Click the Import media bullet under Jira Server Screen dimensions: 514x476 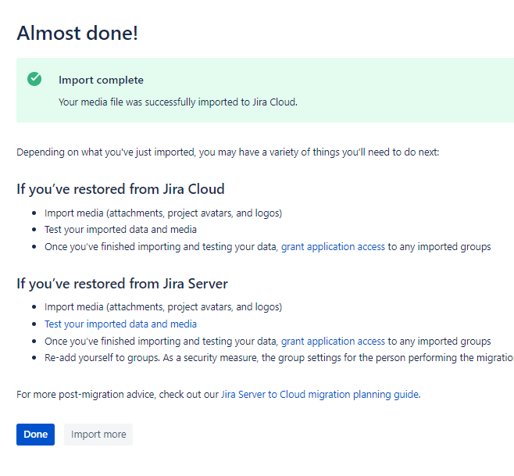(x=163, y=306)
